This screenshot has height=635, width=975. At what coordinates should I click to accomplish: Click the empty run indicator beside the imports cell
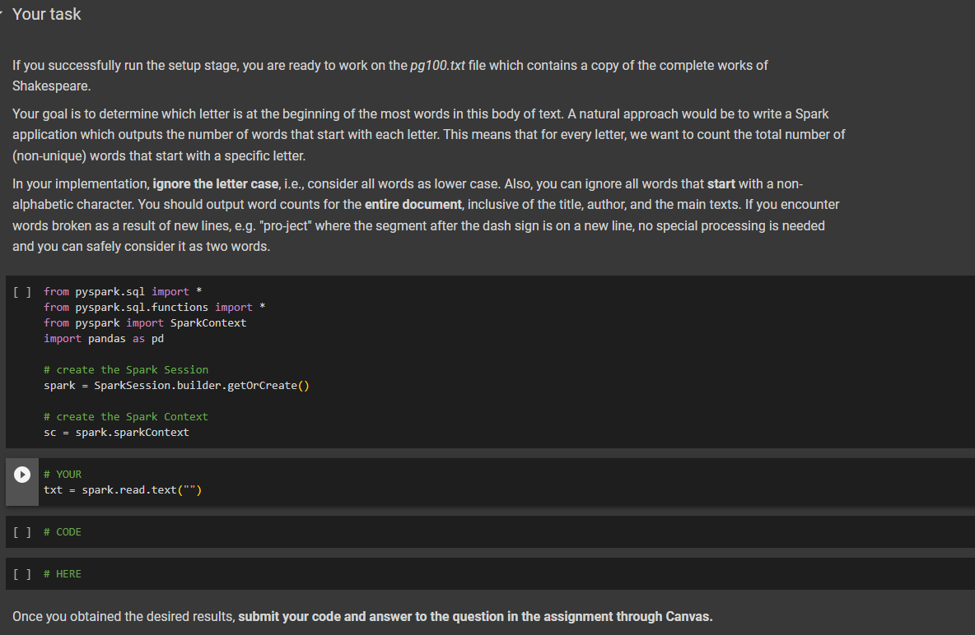tap(21, 291)
